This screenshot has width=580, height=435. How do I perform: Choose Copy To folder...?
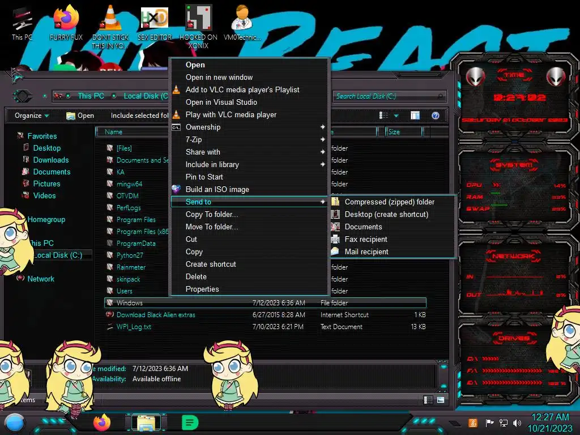[x=249, y=214]
